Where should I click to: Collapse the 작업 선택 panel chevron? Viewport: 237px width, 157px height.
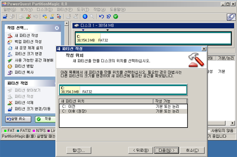pos(57,28)
